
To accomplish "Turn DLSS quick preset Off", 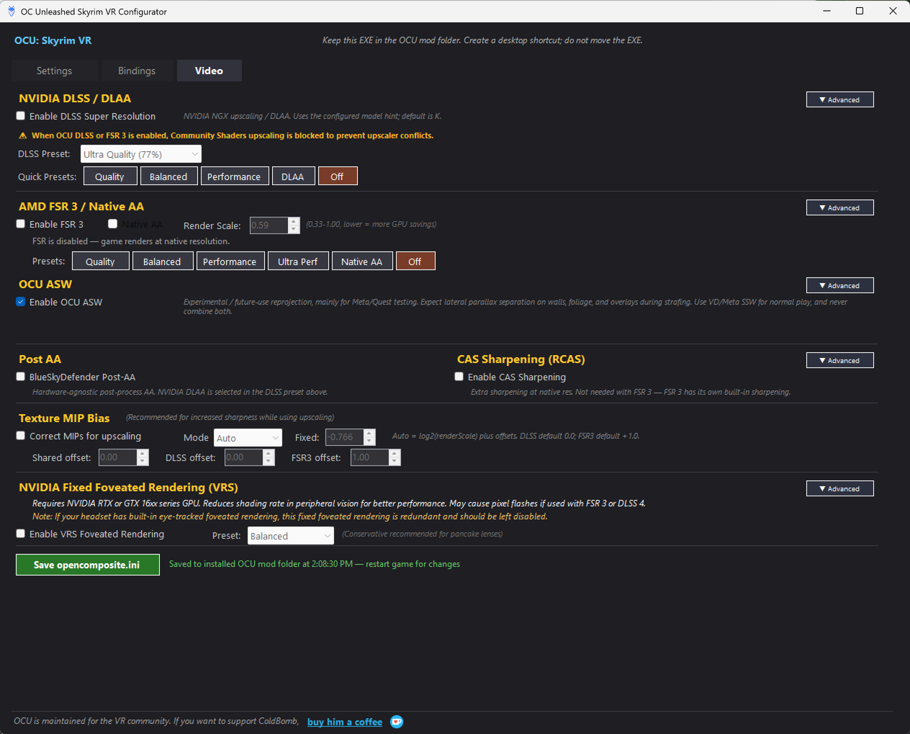I will 337,176.
